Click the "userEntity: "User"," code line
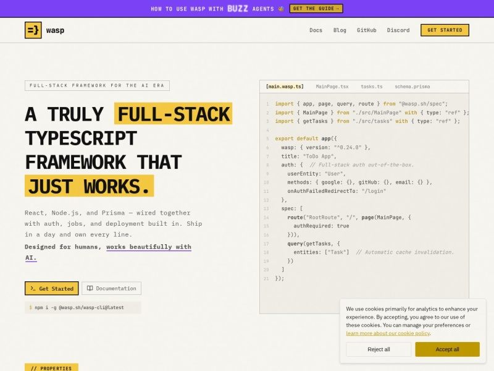 tap(316, 174)
